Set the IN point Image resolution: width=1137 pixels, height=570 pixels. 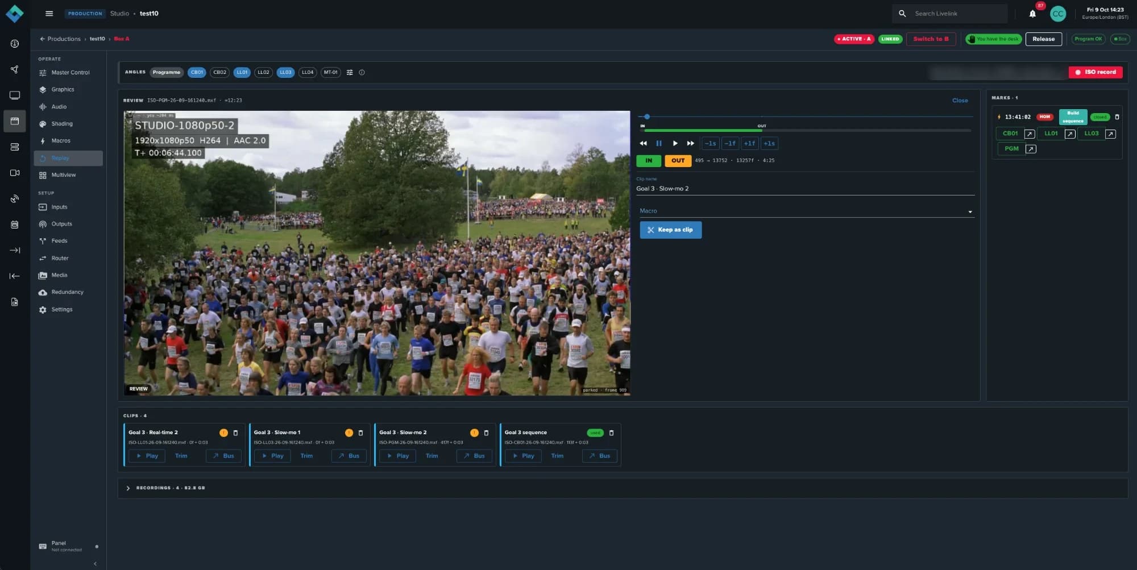tap(649, 161)
